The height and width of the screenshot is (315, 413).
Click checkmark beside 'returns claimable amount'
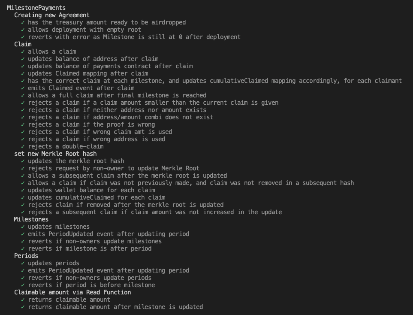pyautogui.click(x=23, y=300)
